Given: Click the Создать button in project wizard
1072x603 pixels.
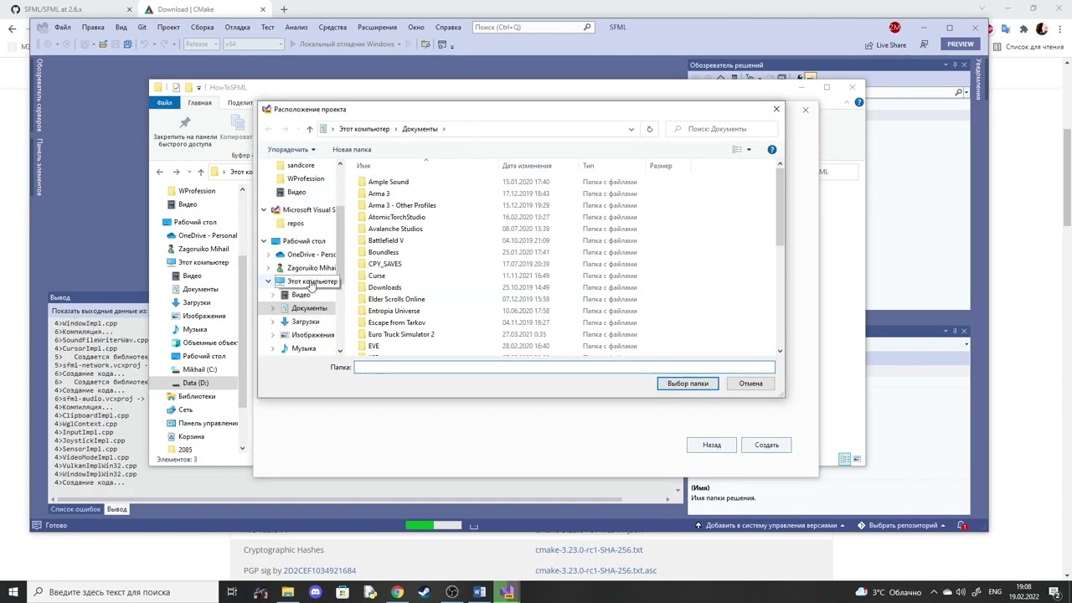Looking at the screenshot, I should (766, 445).
